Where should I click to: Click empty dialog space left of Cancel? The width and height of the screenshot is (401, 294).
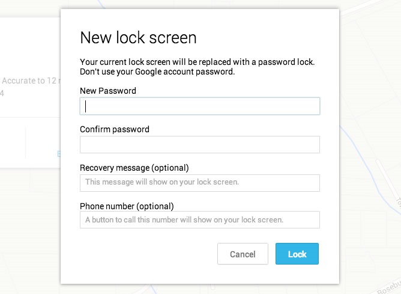pyautogui.click(x=144, y=254)
